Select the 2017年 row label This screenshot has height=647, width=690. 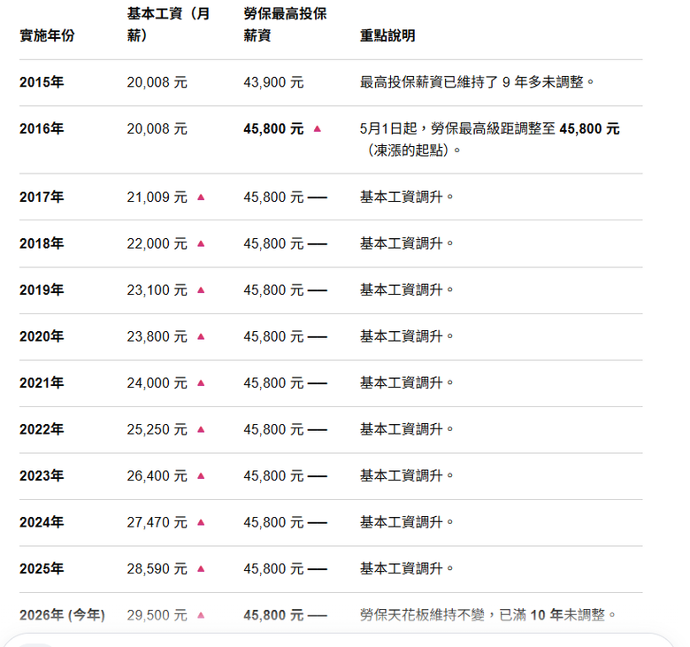coord(42,196)
